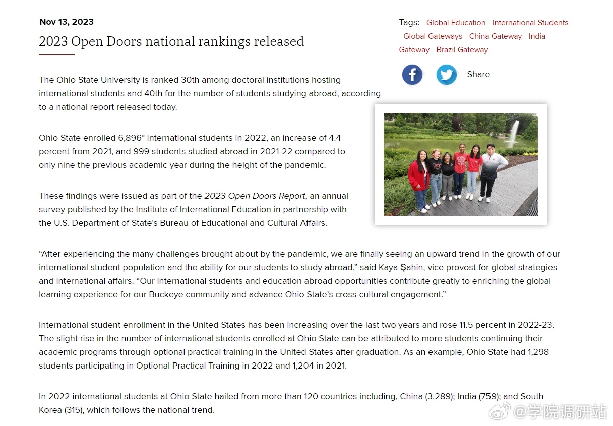This screenshot has height=426, width=613.
Task: Click italic text '2023 Open Doors Report'
Action: point(255,196)
